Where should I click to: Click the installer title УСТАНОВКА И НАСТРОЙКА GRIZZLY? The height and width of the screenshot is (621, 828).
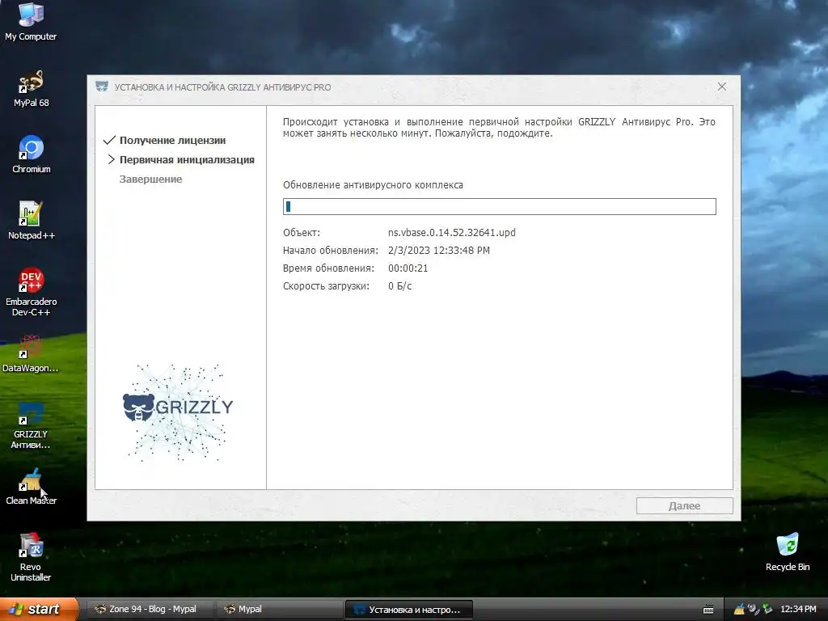pyautogui.click(x=223, y=87)
